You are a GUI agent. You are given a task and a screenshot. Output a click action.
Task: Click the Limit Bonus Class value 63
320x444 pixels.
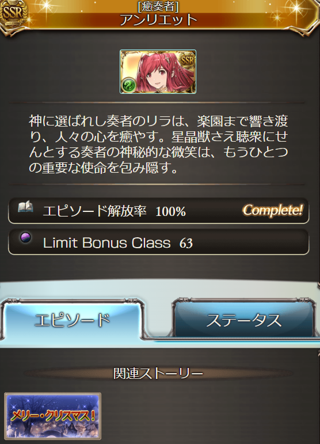[186, 243]
